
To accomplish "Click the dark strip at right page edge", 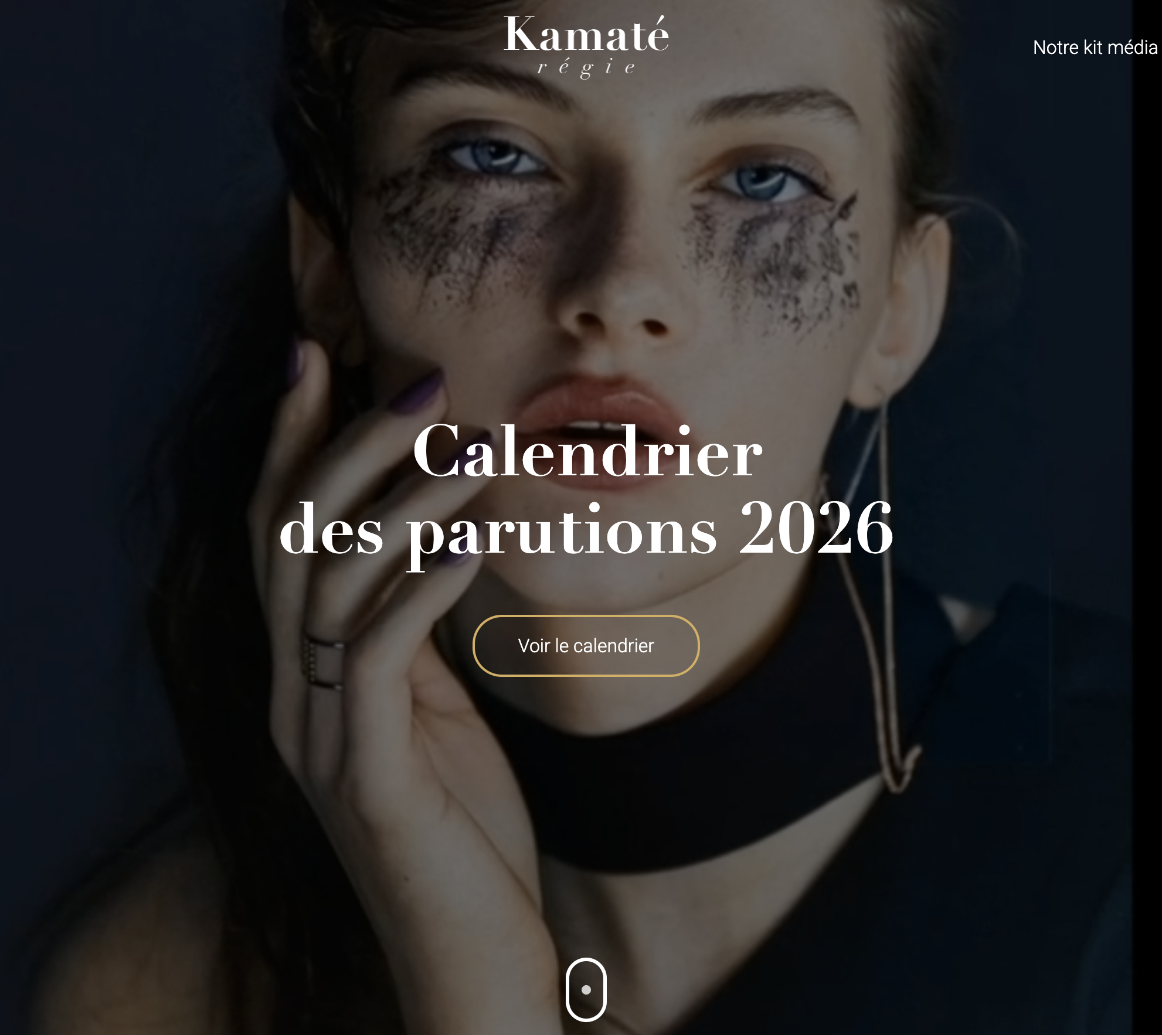I will click(x=1146, y=517).
